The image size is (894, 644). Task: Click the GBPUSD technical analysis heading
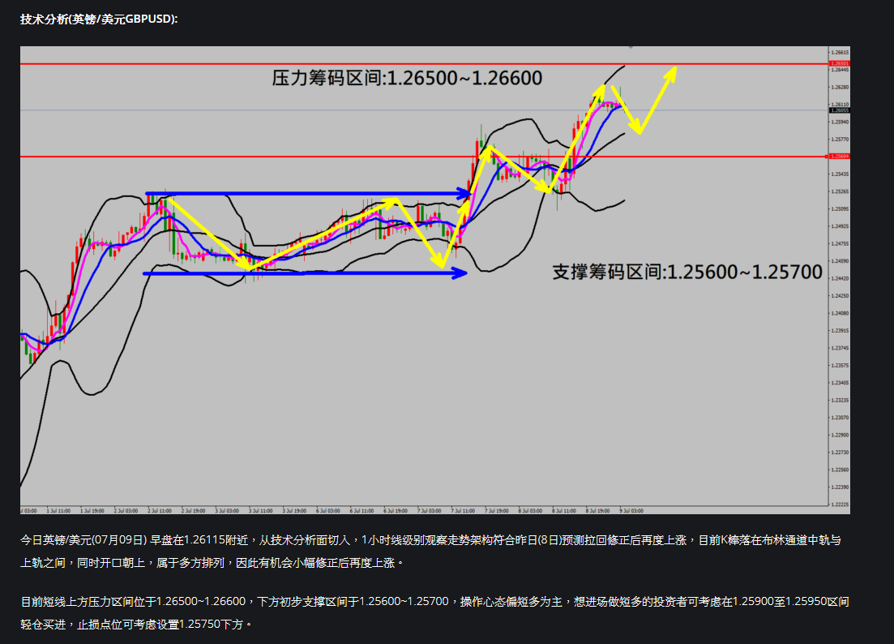tap(99, 19)
